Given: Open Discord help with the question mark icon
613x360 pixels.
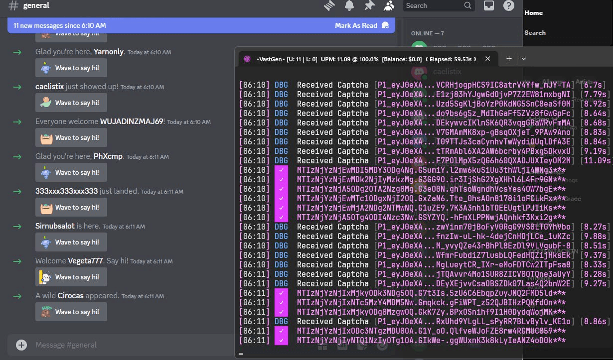Looking at the screenshot, I should [x=508, y=6].
